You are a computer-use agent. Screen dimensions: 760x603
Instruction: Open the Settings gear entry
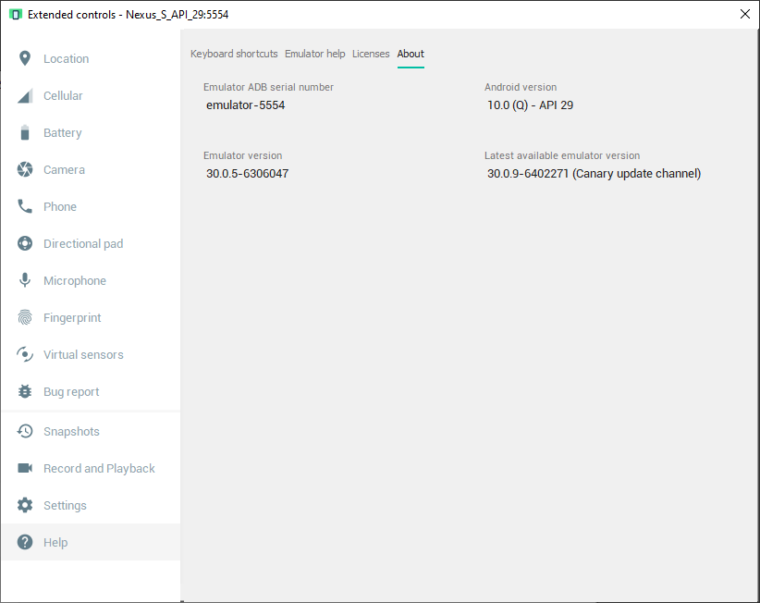[64, 506]
